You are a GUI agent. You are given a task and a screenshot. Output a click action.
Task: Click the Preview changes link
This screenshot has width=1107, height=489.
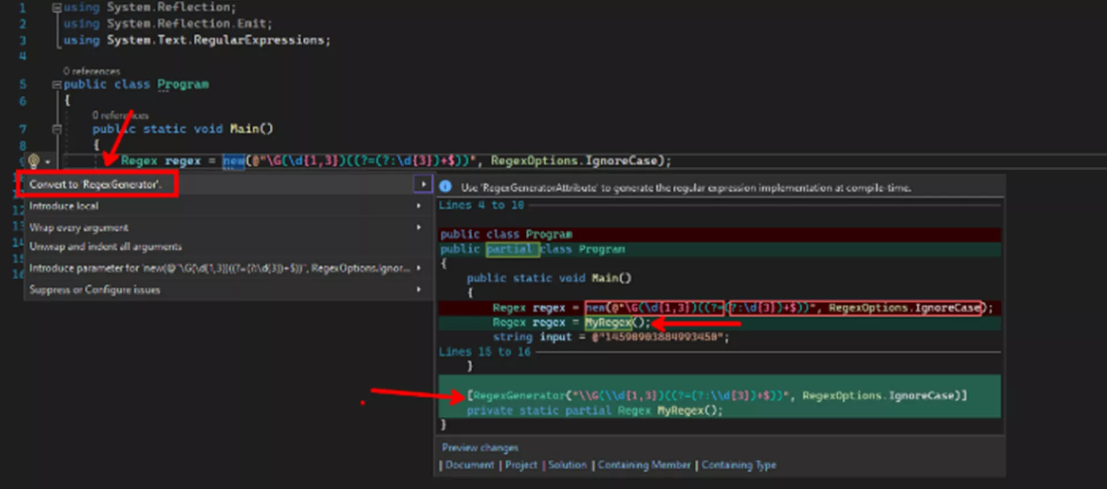pyautogui.click(x=480, y=447)
